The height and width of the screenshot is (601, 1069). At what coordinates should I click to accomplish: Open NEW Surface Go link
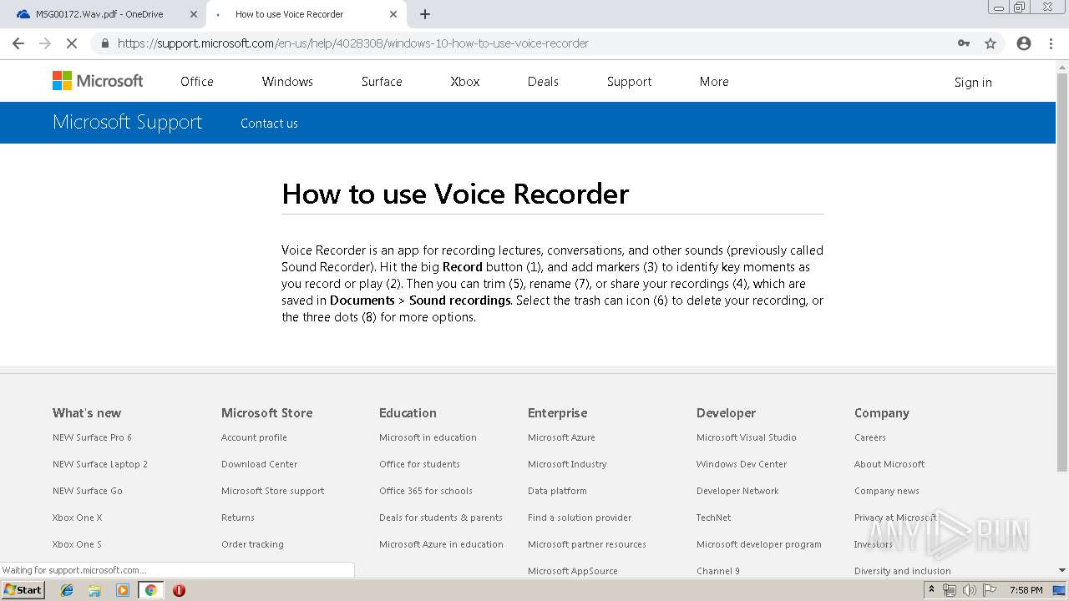(88, 491)
